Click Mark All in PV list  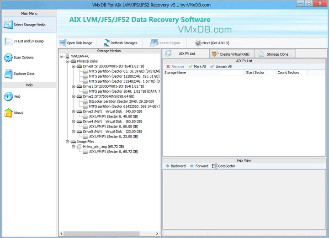click(197, 67)
